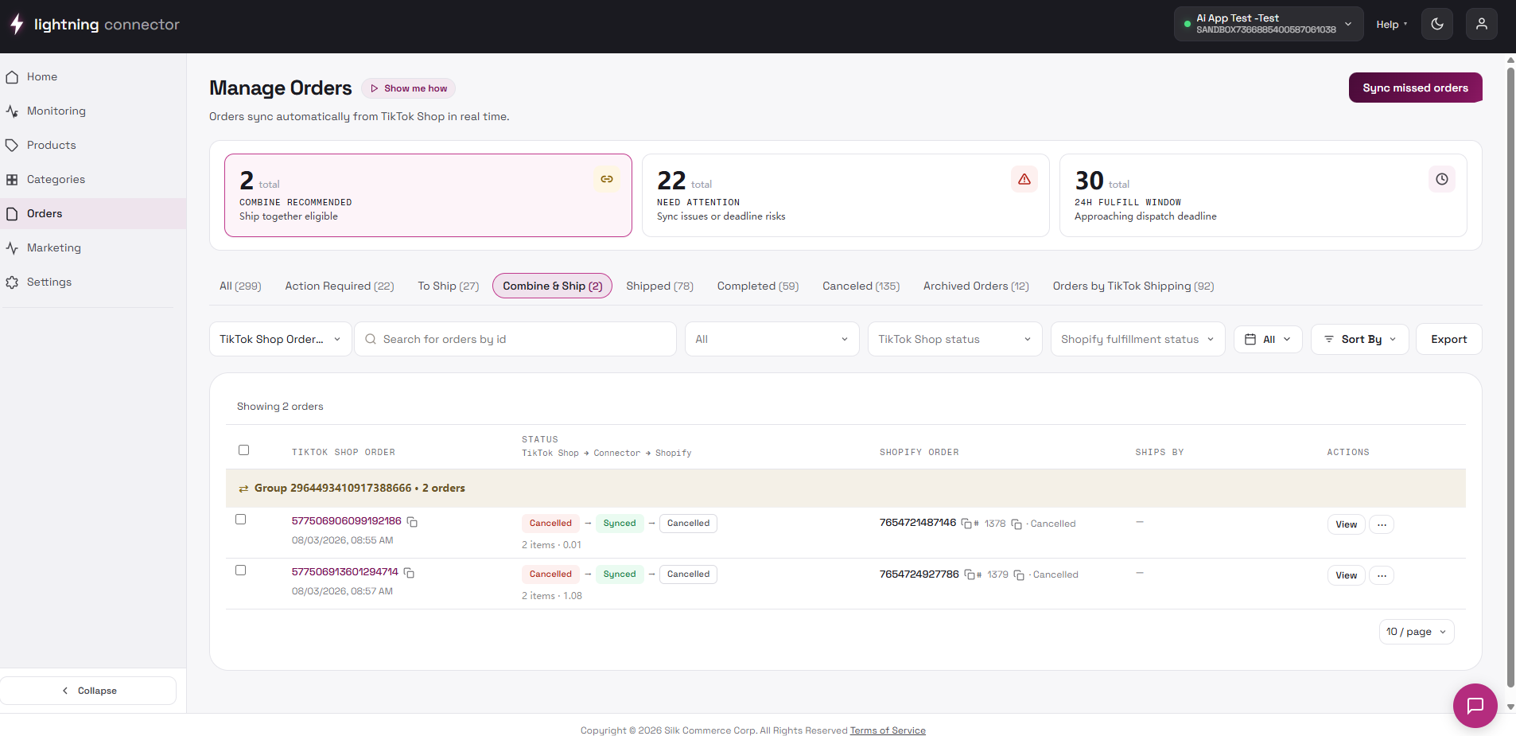Image resolution: width=1516 pixels, height=736 pixels.
Task: Toggle dark mode with the moon icon
Action: (1437, 24)
